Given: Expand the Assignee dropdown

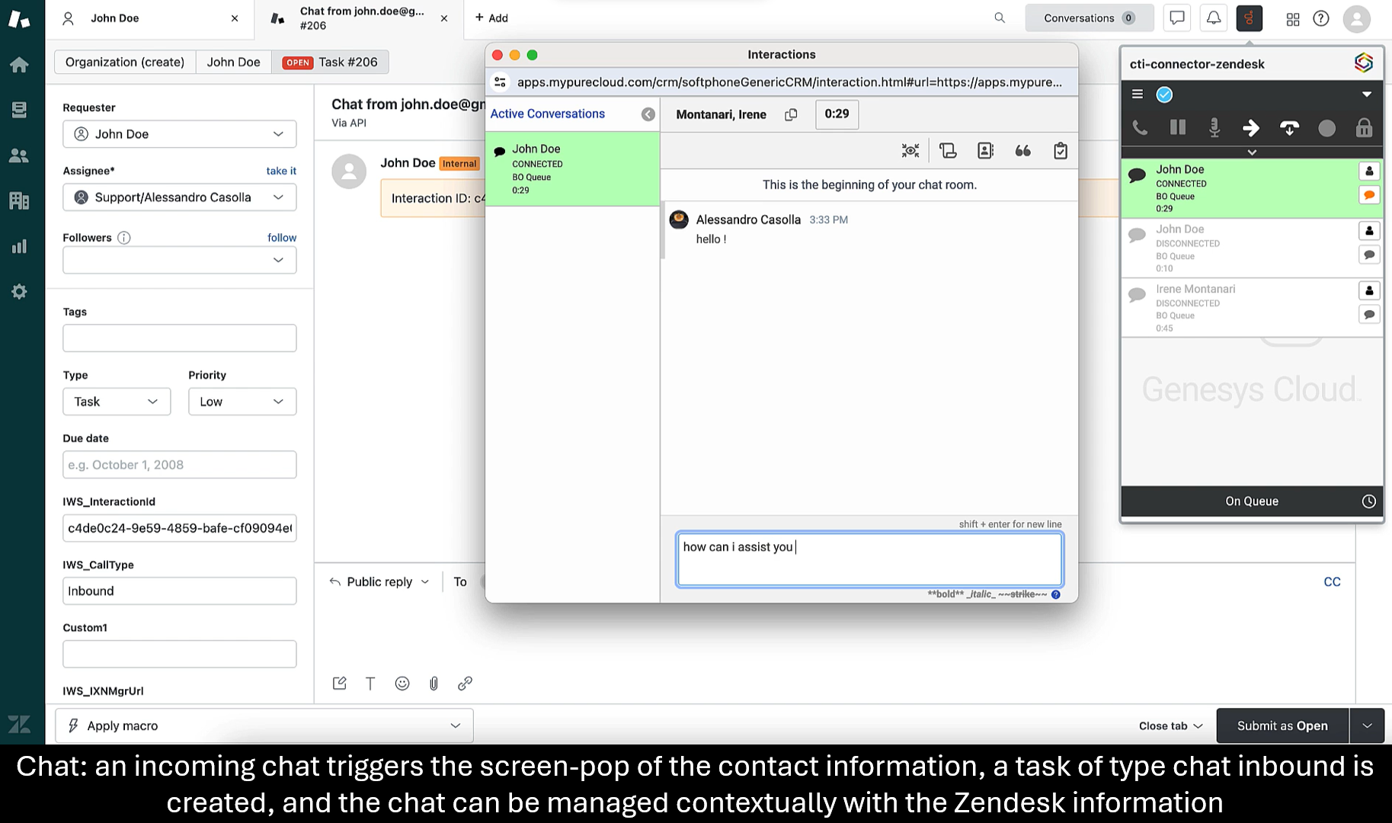Looking at the screenshot, I should coord(179,197).
